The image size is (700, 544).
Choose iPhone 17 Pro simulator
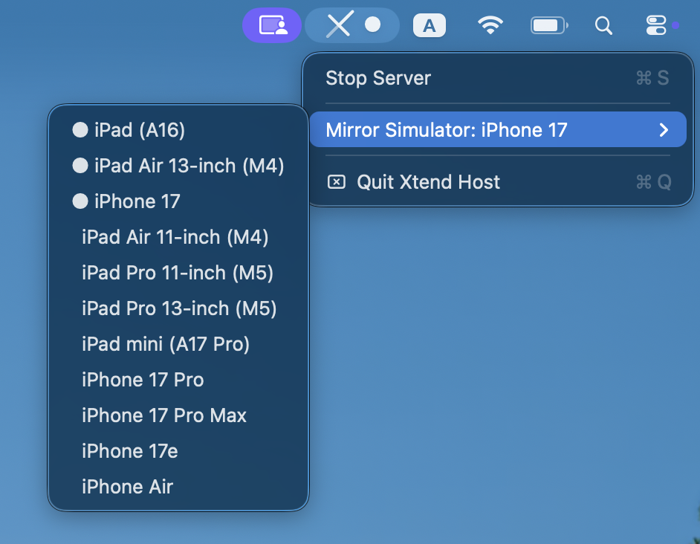(x=178, y=380)
